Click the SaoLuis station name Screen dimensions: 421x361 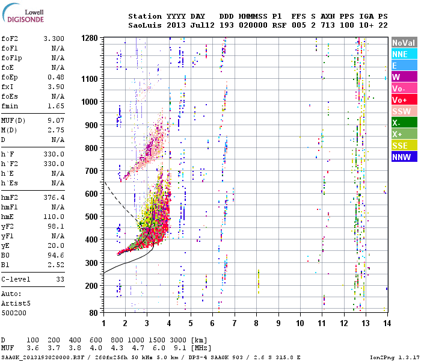click(x=145, y=25)
